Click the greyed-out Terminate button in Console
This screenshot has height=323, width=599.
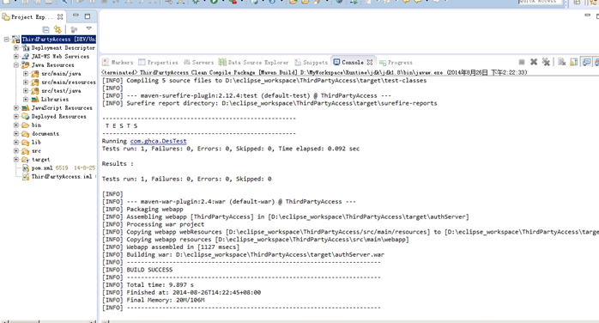[522, 62]
